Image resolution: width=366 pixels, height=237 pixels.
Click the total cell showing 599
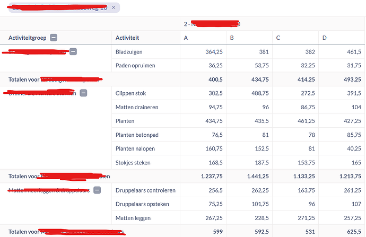point(216,232)
